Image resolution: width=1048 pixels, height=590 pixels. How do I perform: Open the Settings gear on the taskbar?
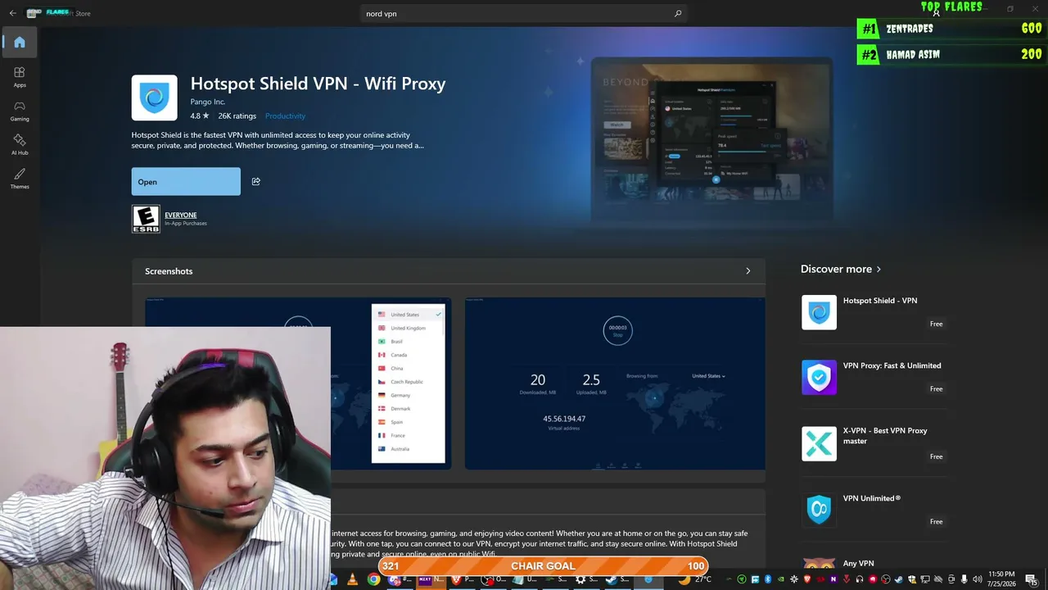click(580, 579)
